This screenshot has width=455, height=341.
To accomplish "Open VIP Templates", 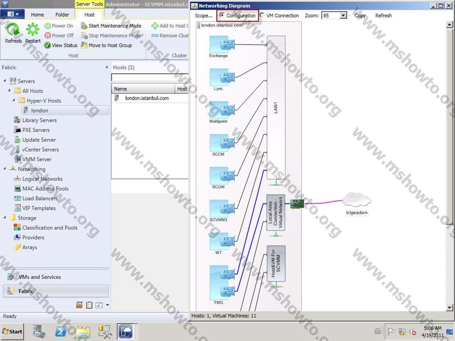I will click(x=35, y=208).
